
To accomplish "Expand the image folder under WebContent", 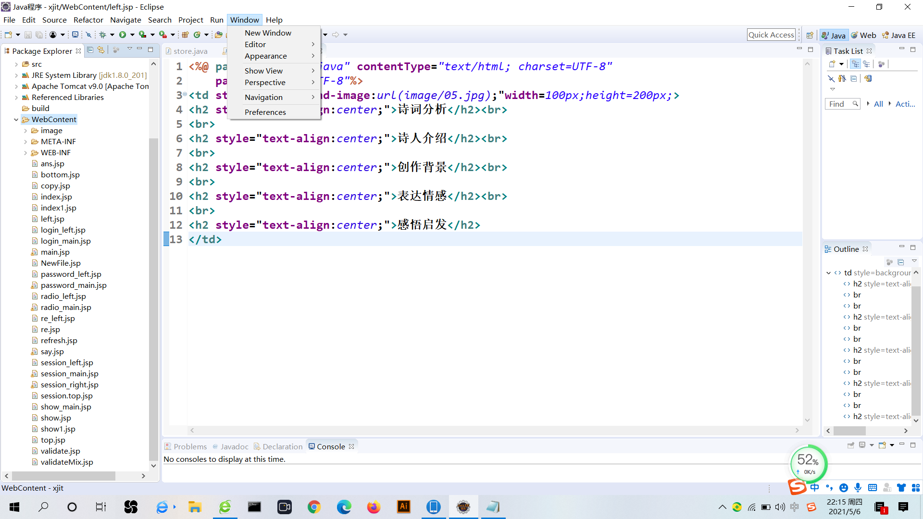I will 25,130.
